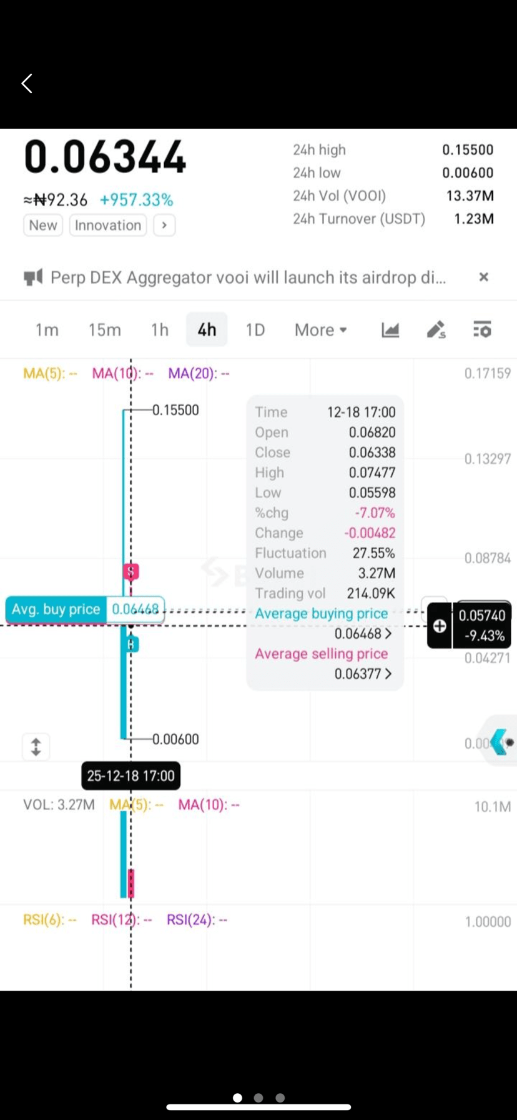Open the Perp DEX Aggregator announcement text
The height and width of the screenshot is (1120, 517).
pos(248,277)
